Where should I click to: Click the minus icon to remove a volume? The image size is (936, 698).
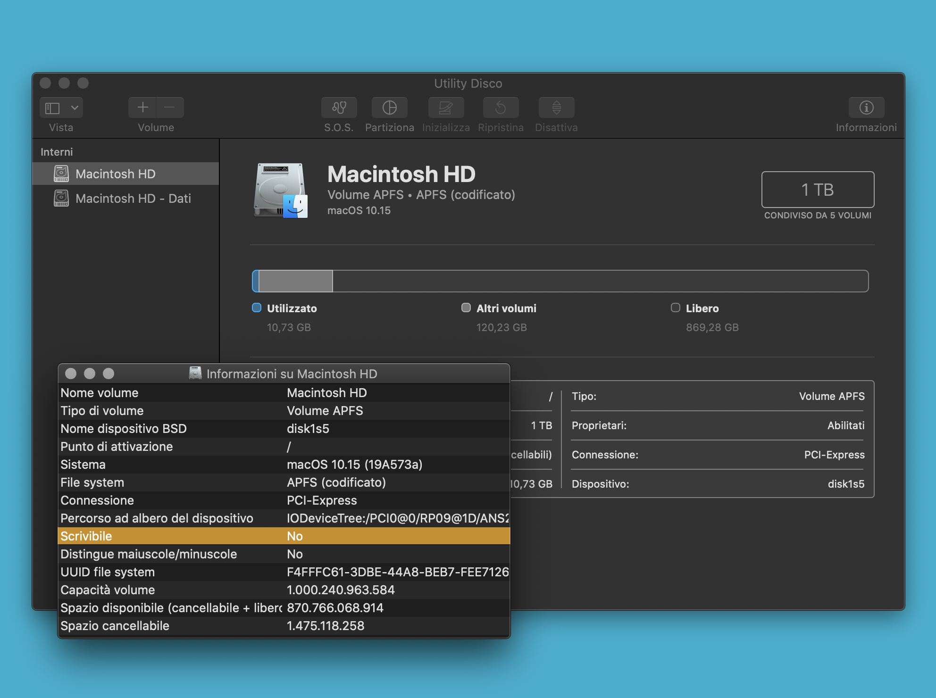coord(170,108)
